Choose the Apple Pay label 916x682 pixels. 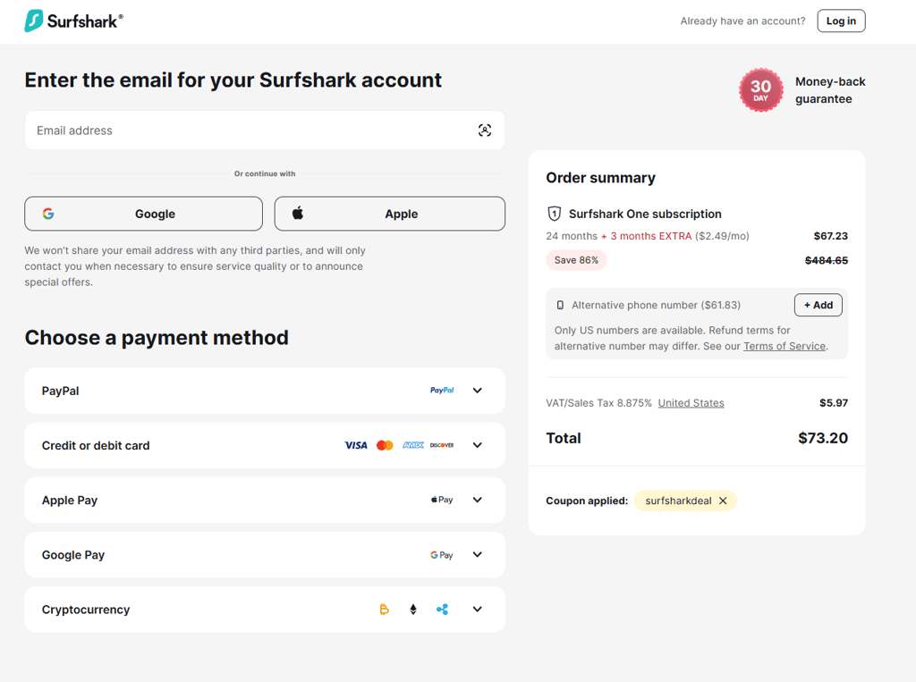[70, 501]
